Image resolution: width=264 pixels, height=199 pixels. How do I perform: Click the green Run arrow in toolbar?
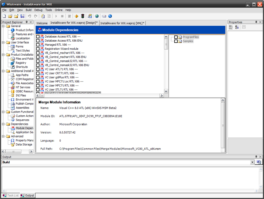(56, 16)
